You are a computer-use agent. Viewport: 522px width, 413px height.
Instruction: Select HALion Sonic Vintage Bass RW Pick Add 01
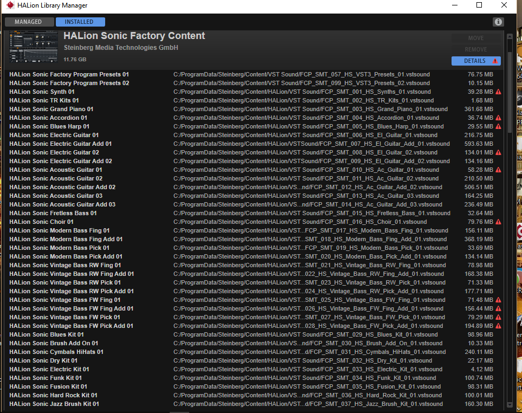[x=254, y=291]
